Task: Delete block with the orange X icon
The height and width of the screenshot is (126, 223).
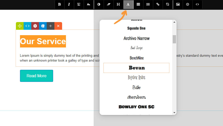Action: click(x=58, y=26)
